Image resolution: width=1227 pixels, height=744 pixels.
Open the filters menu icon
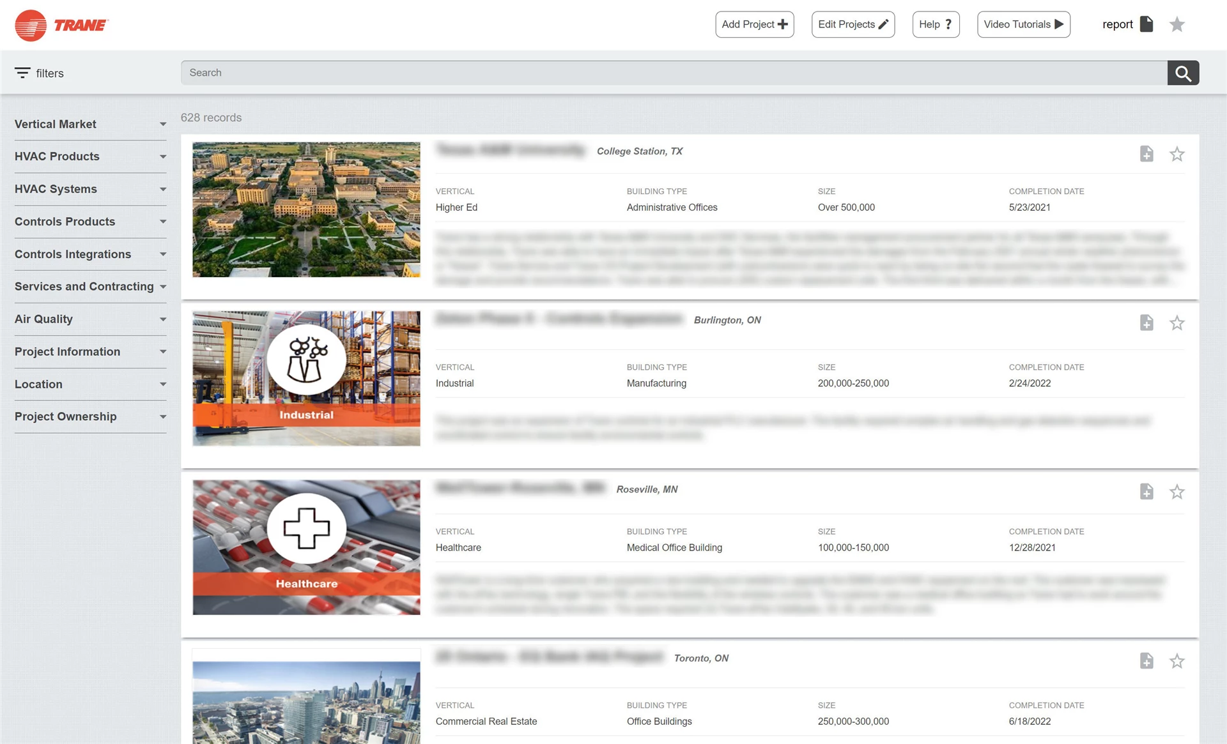pyautogui.click(x=22, y=73)
